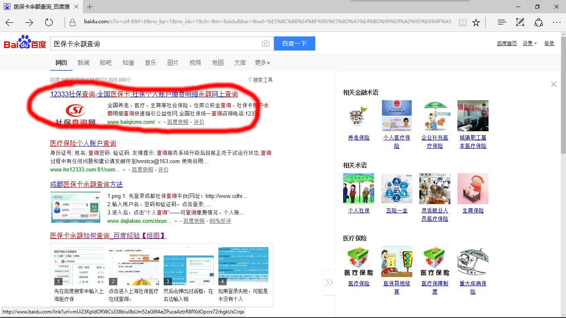This screenshot has width=566, height=318.
Task: Open step 4 image of 百度经验 guide
Action: [243, 267]
